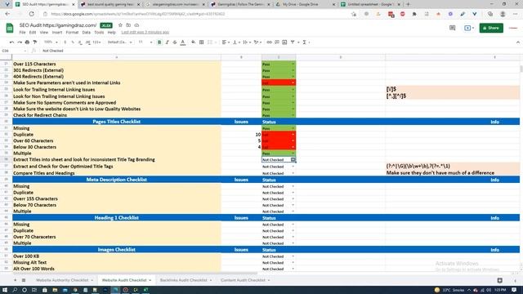The image size is (523, 294).
Task: Open a new browser tab
Action: pos(408,4)
